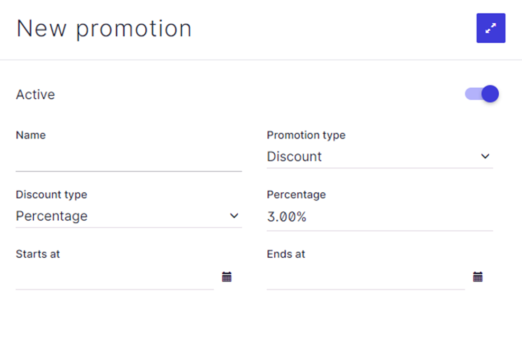Select the Discount value in Promotion type
The width and height of the screenshot is (522, 337).
pos(294,157)
